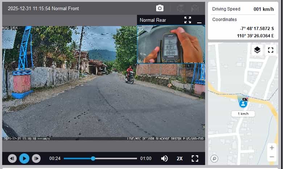Capture a snapshot with the camera icon
The height and width of the screenshot is (169, 283).
pos(159,8)
